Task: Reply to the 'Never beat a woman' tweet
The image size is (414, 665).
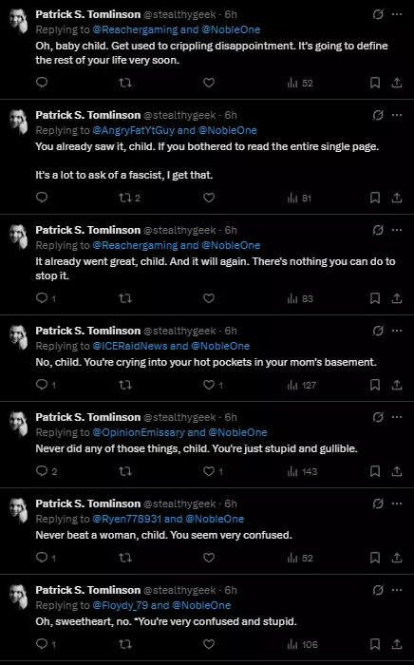Action: (46, 558)
